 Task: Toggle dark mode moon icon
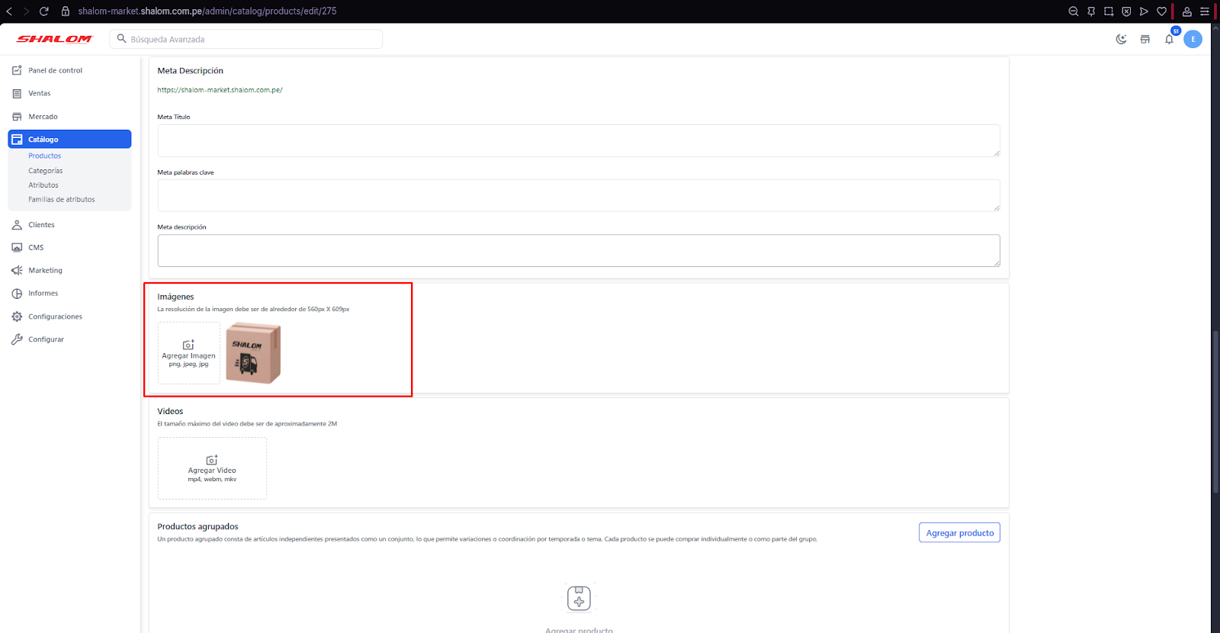click(1121, 39)
